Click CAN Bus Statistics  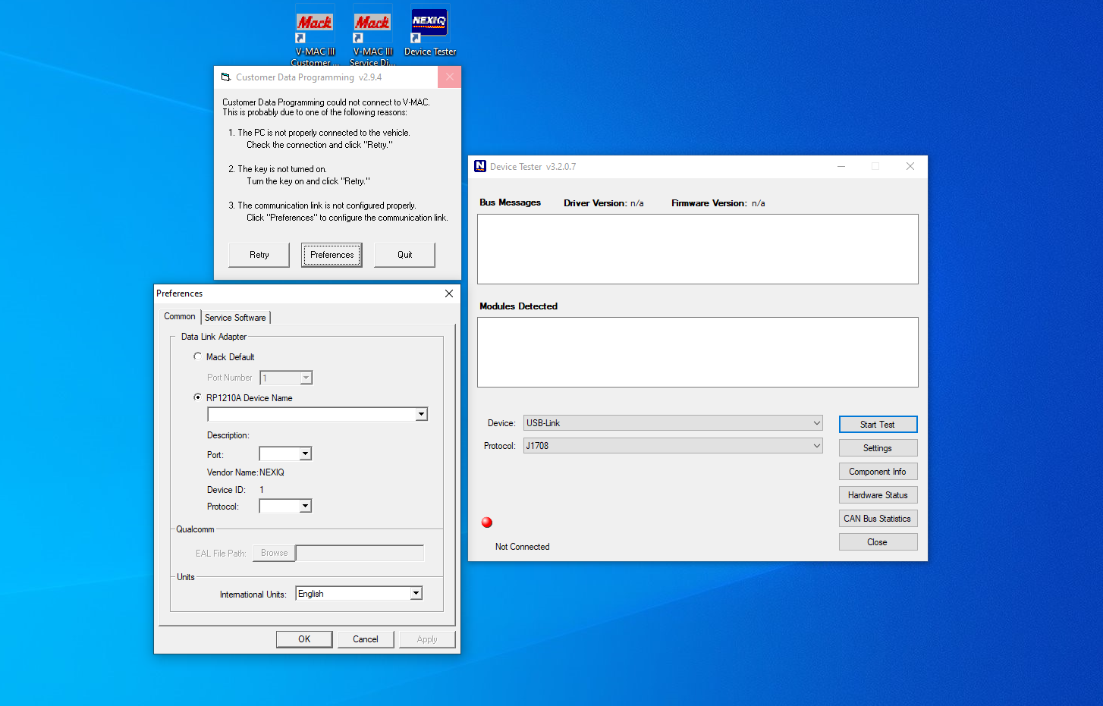pos(878,518)
